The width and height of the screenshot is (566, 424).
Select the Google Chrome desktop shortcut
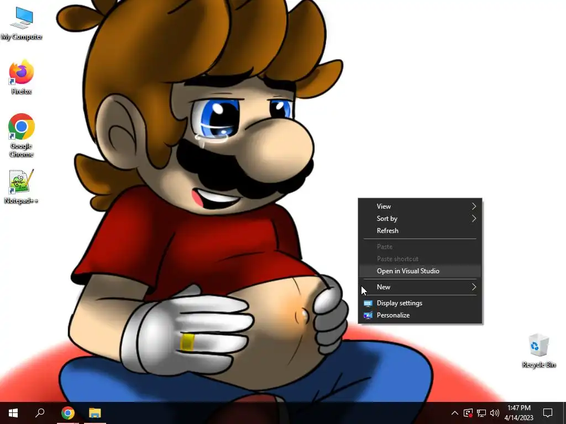point(22,135)
